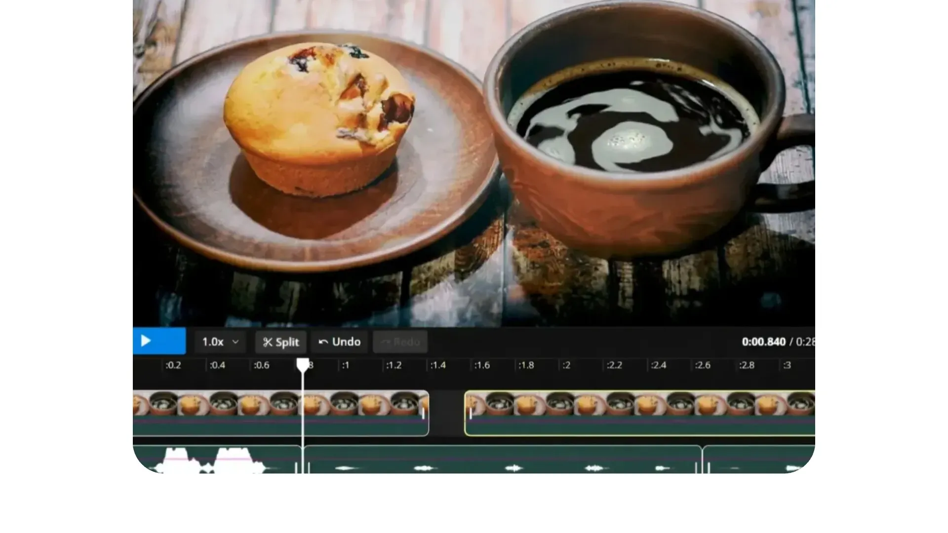Click the white playhead marker handle

coord(303,365)
